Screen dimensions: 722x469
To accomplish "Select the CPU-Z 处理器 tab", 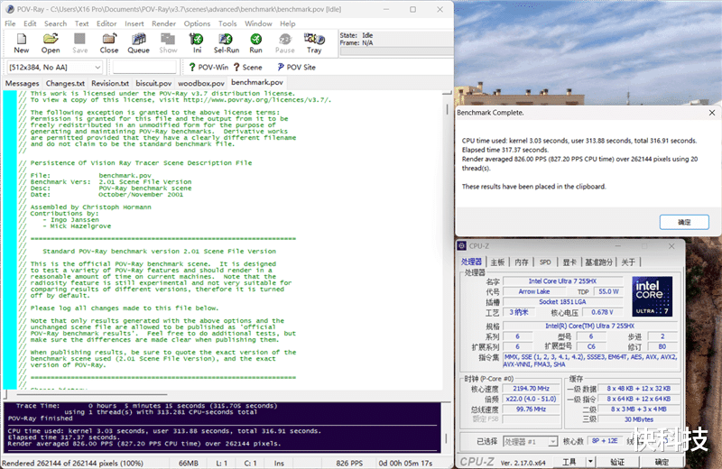I will click(x=471, y=262).
